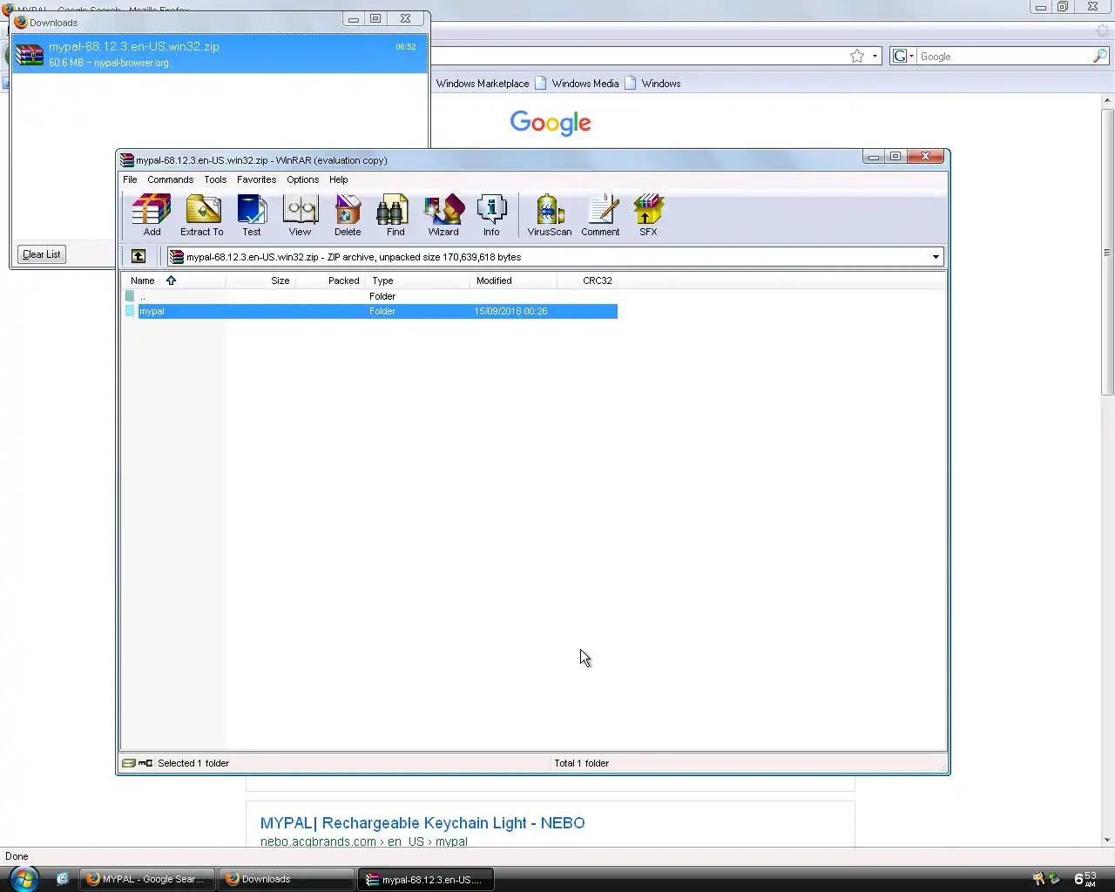
Task: Open Windows Media bookmark
Action: click(x=577, y=84)
